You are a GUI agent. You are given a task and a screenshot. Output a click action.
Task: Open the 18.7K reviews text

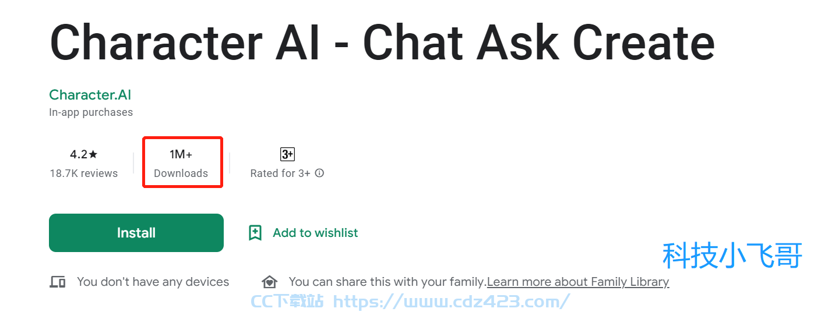click(84, 173)
